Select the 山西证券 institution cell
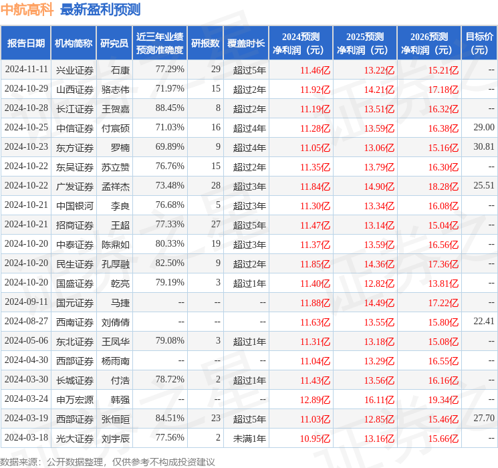 (75, 90)
